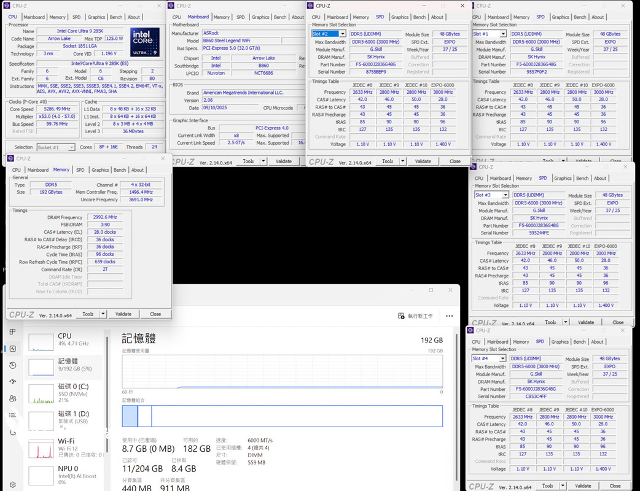Click the run new task icon
The width and height of the screenshot is (640, 491).
pos(401,316)
